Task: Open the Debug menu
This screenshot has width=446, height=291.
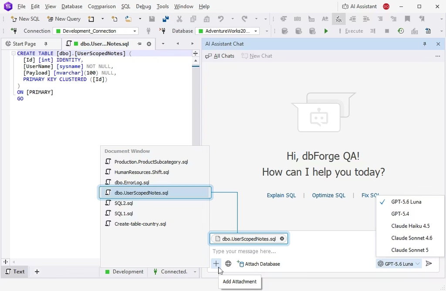Action: coord(143,6)
